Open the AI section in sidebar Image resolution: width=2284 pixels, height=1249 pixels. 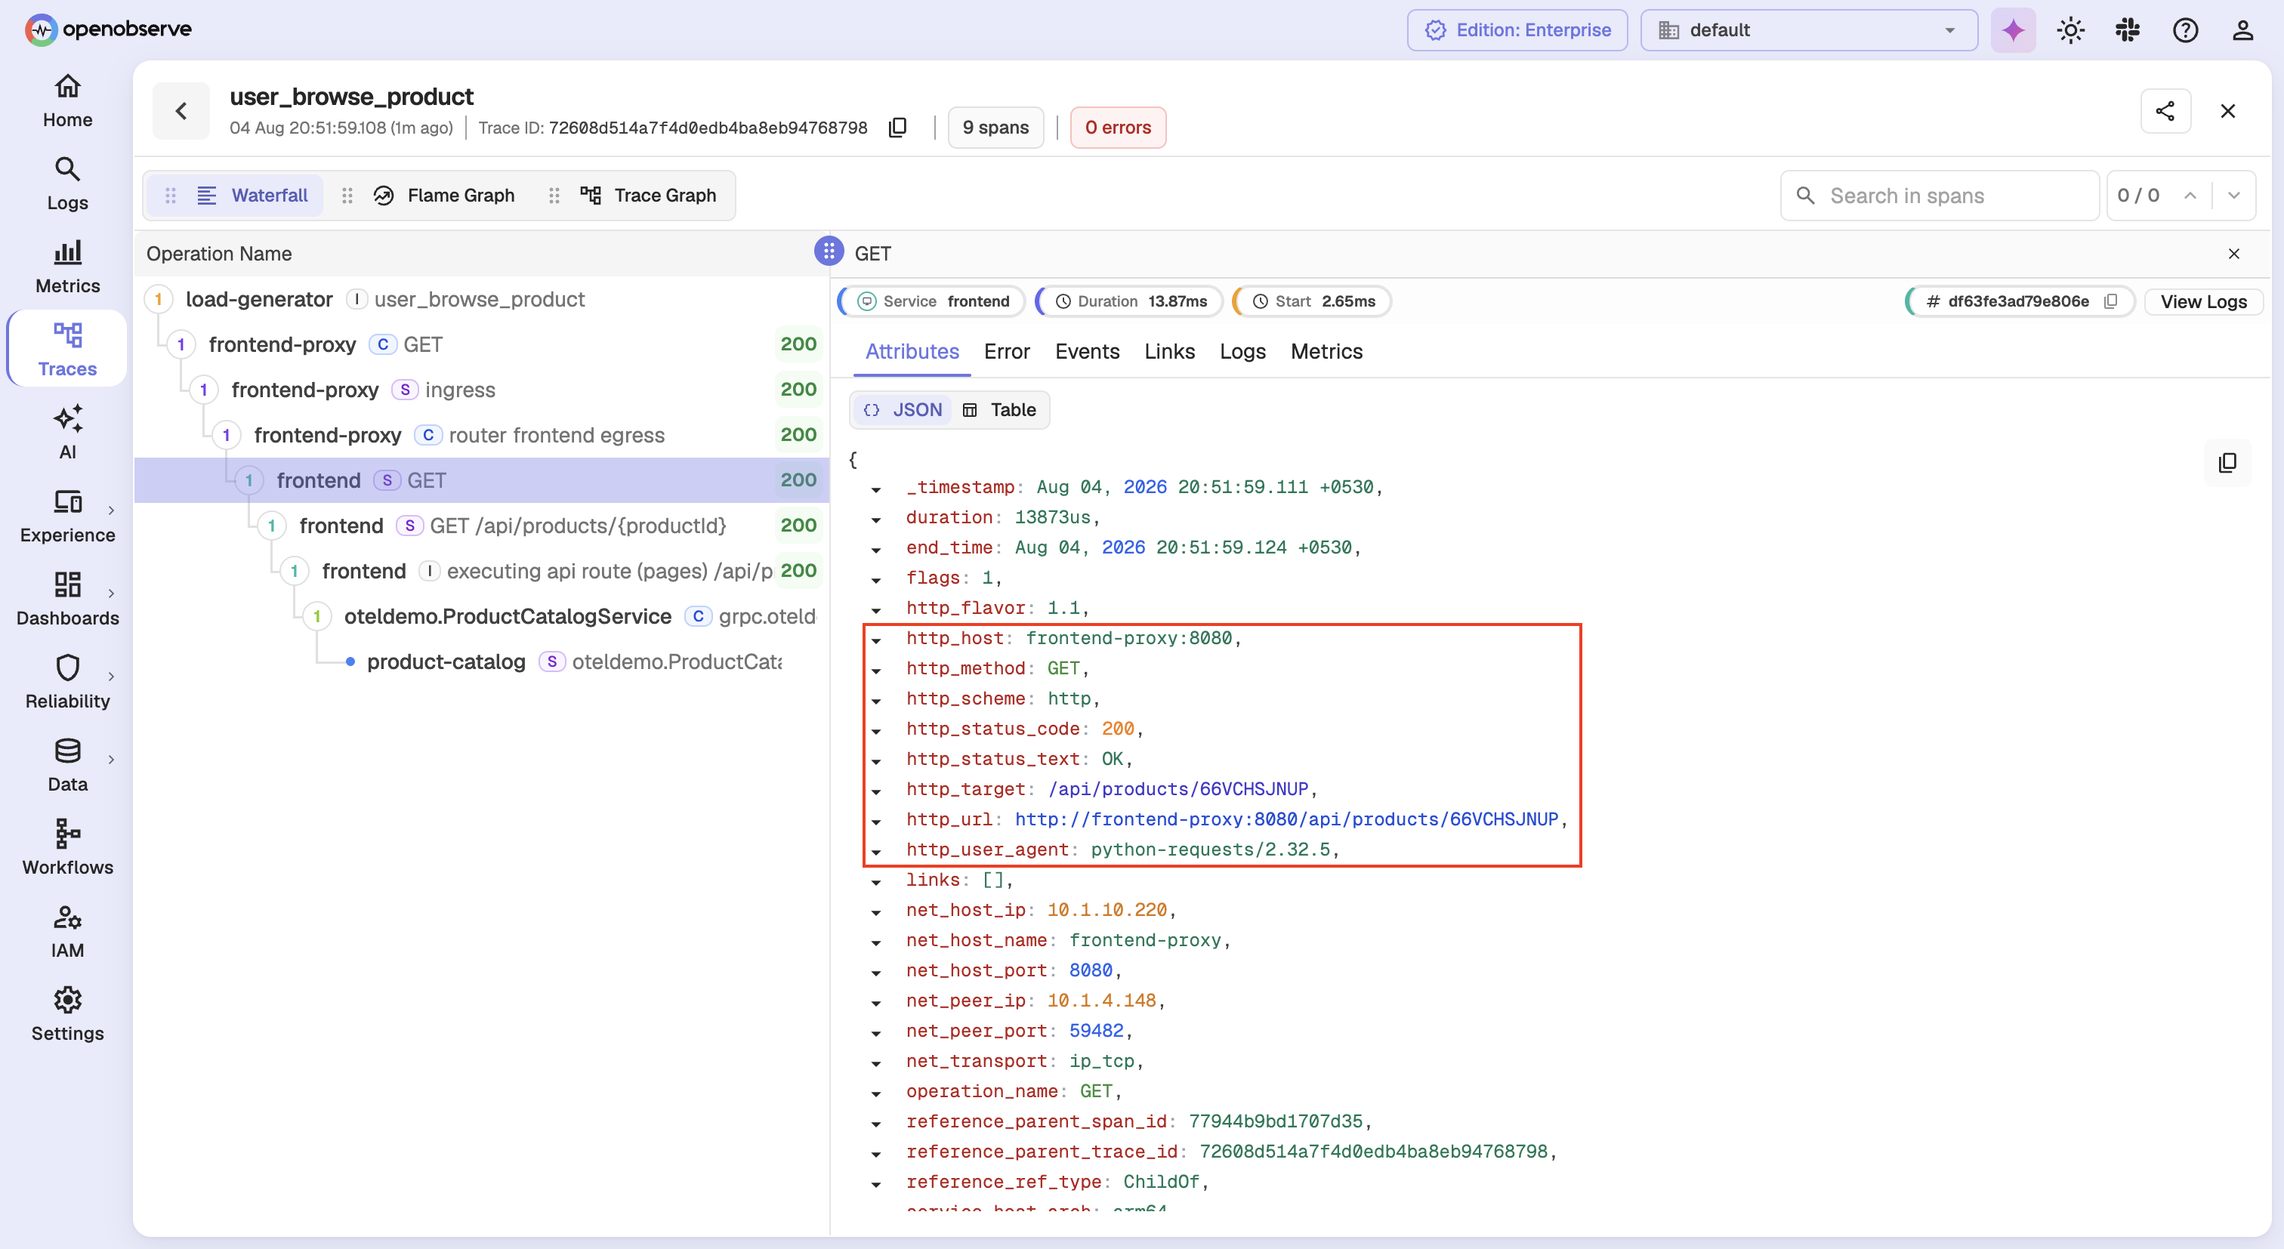[x=67, y=433]
